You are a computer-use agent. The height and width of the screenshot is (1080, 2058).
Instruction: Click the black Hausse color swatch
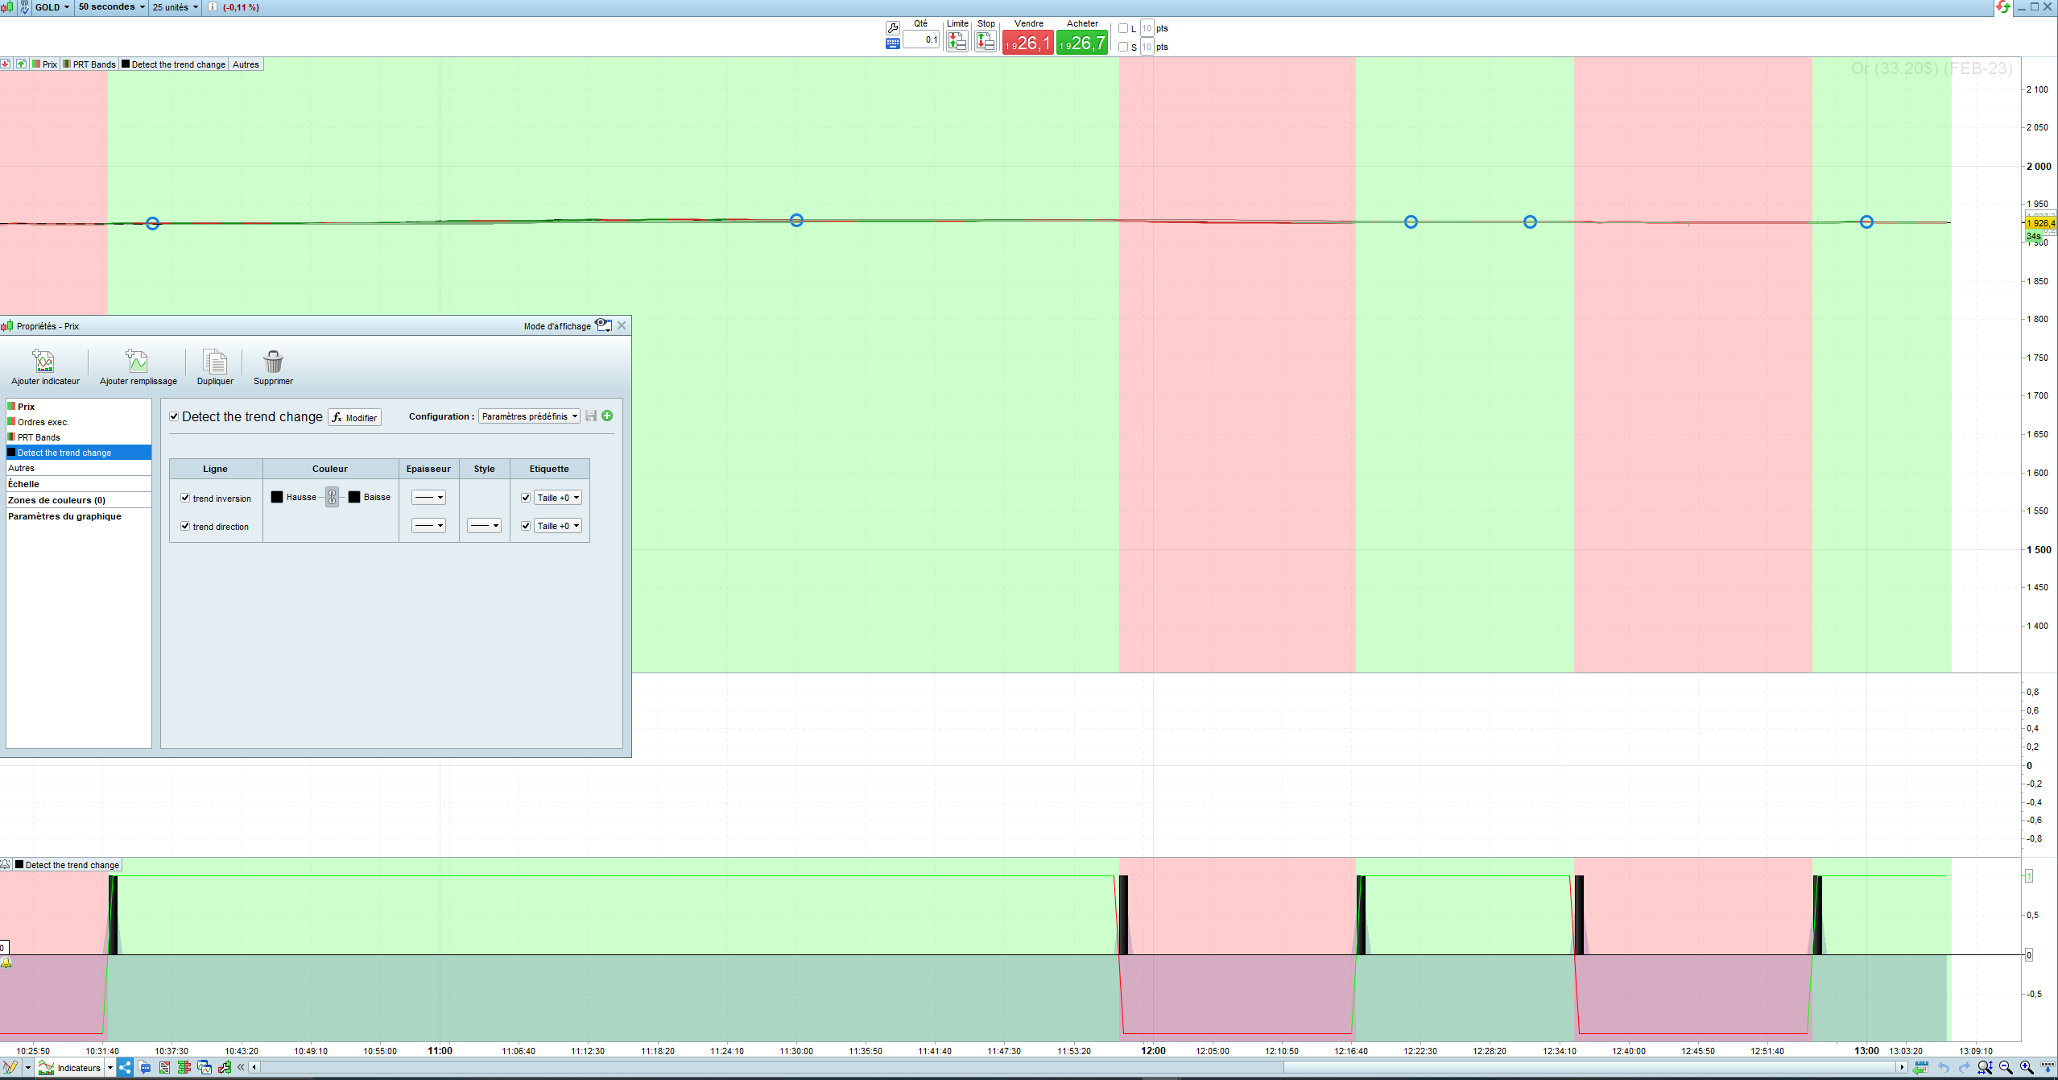coord(277,497)
